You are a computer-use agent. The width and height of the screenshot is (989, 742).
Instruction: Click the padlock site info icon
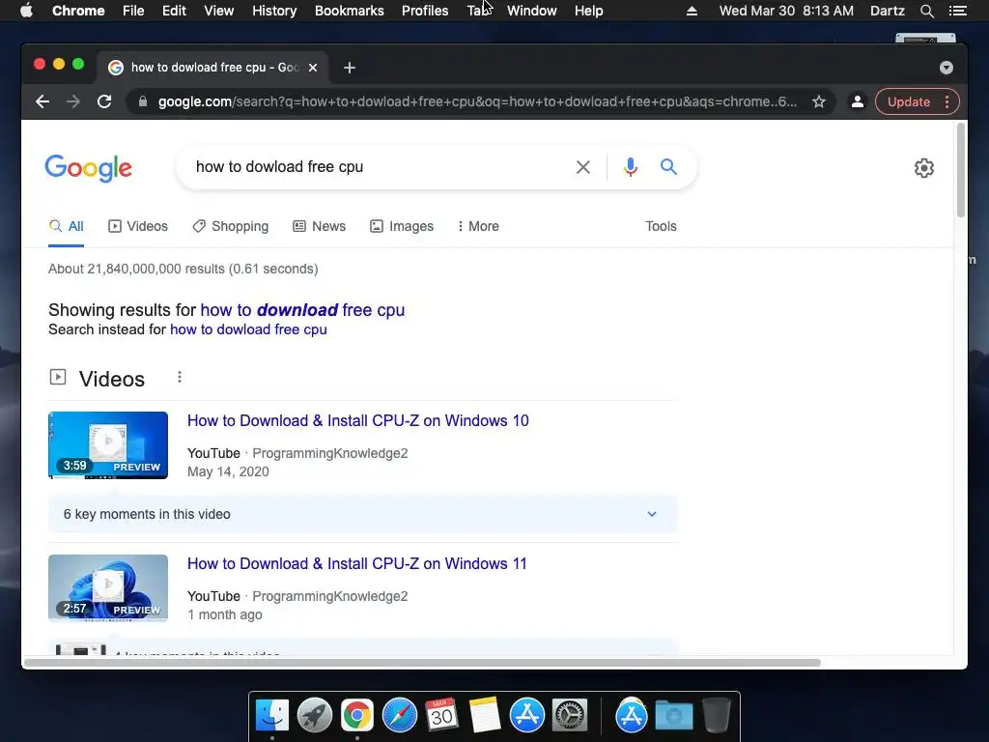[143, 101]
